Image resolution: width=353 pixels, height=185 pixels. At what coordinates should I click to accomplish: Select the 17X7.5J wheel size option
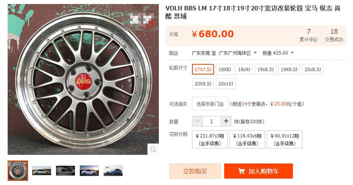tap(203, 69)
